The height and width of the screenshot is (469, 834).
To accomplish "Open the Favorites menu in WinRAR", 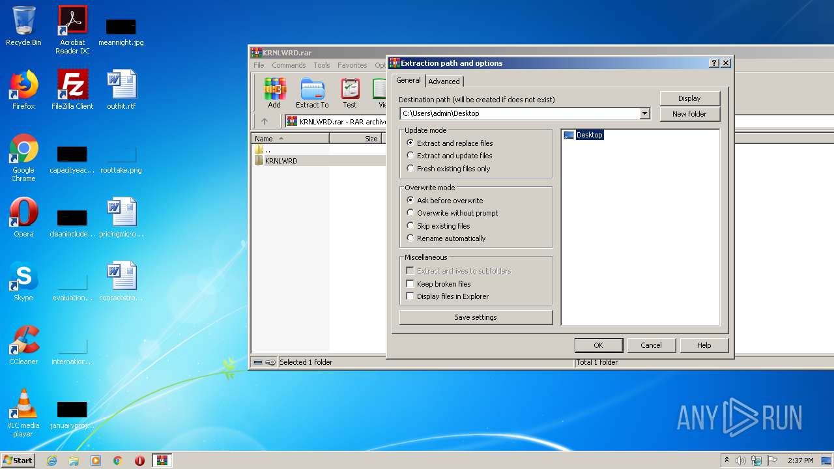I will (x=352, y=65).
